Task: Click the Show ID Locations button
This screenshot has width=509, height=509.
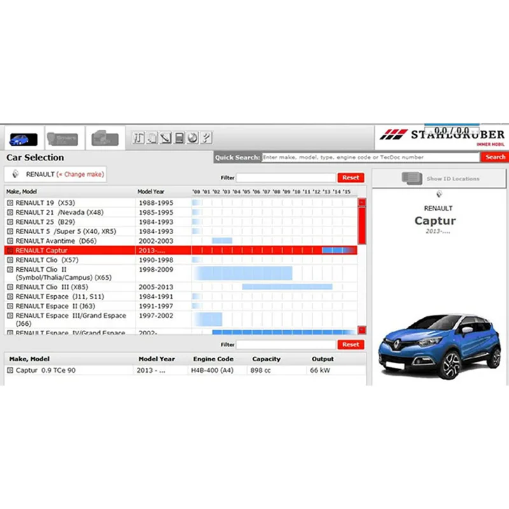Action: (x=439, y=179)
